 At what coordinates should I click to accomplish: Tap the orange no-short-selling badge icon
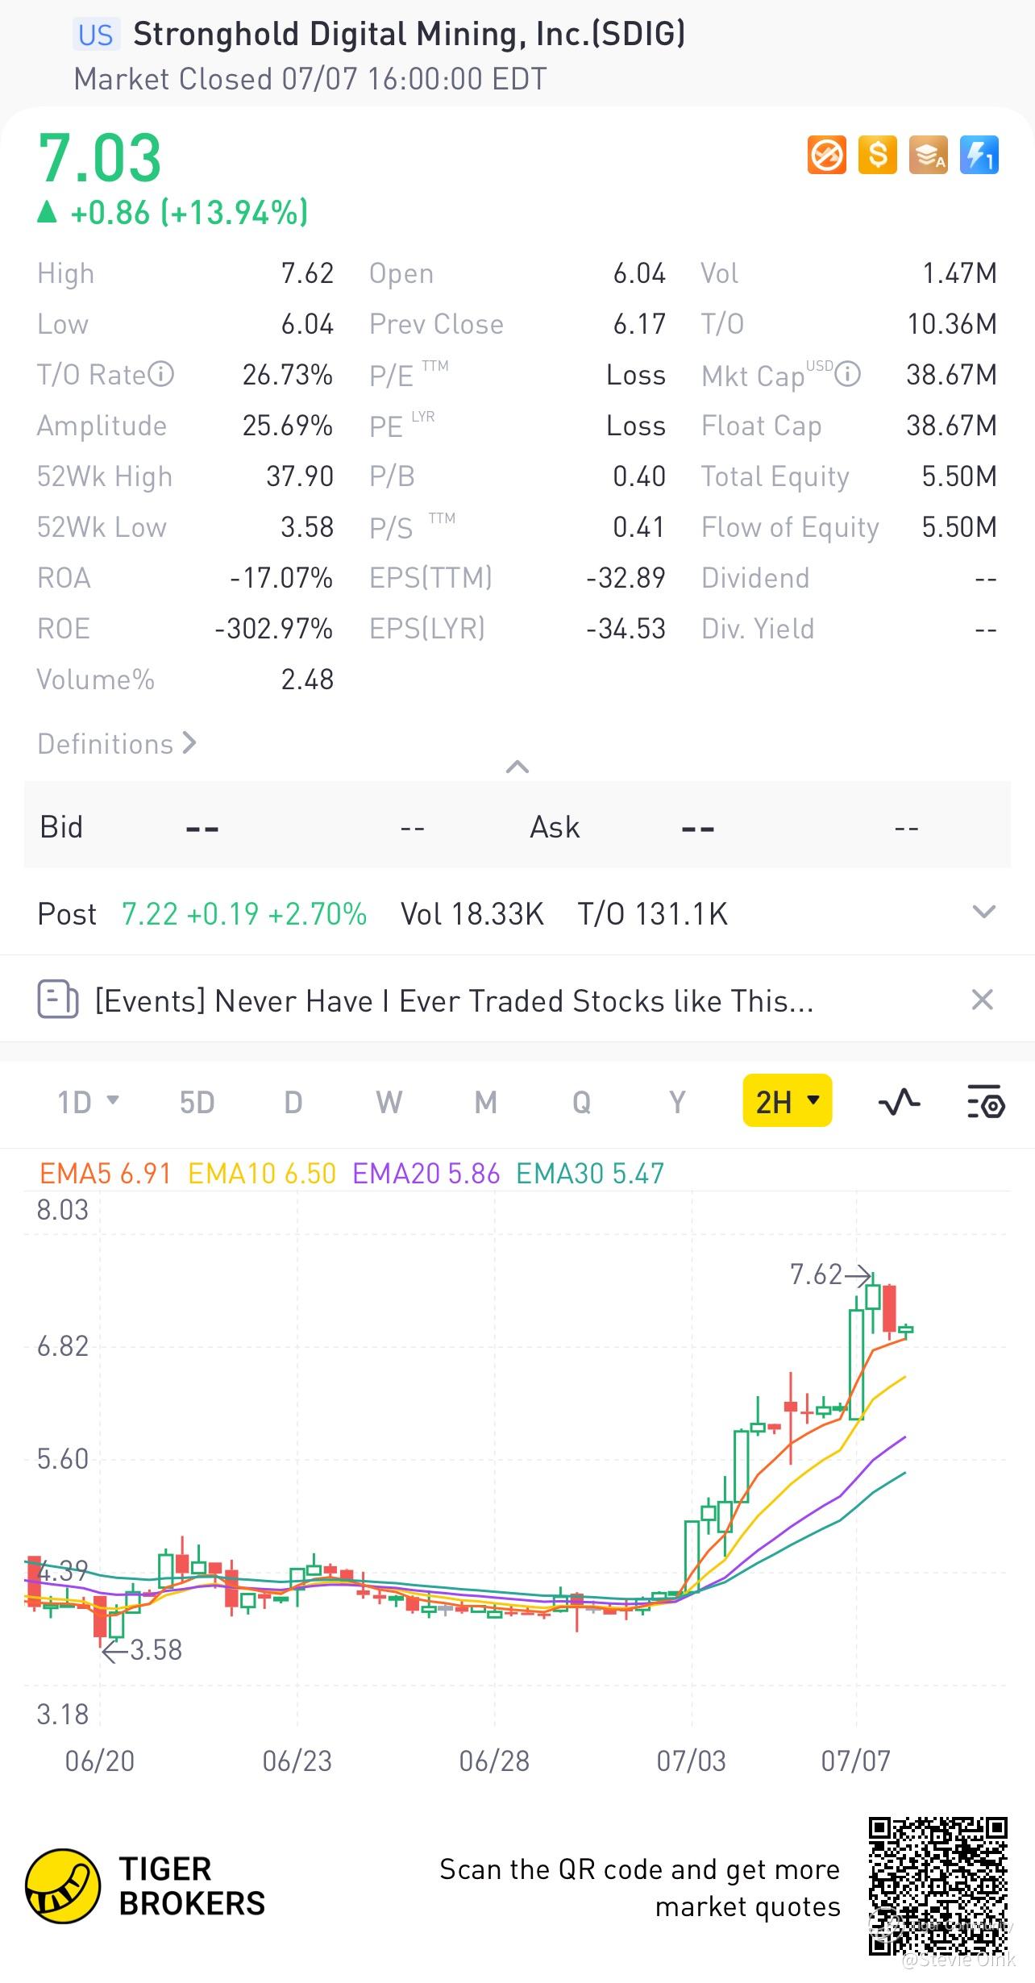pos(826,155)
